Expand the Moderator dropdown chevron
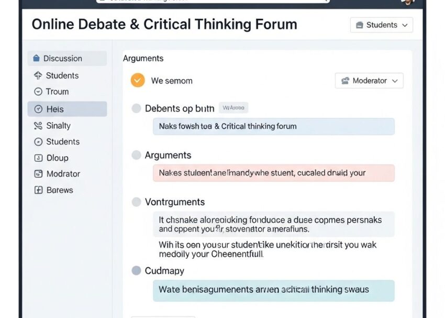The height and width of the screenshot is (318, 445). coord(395,81)
